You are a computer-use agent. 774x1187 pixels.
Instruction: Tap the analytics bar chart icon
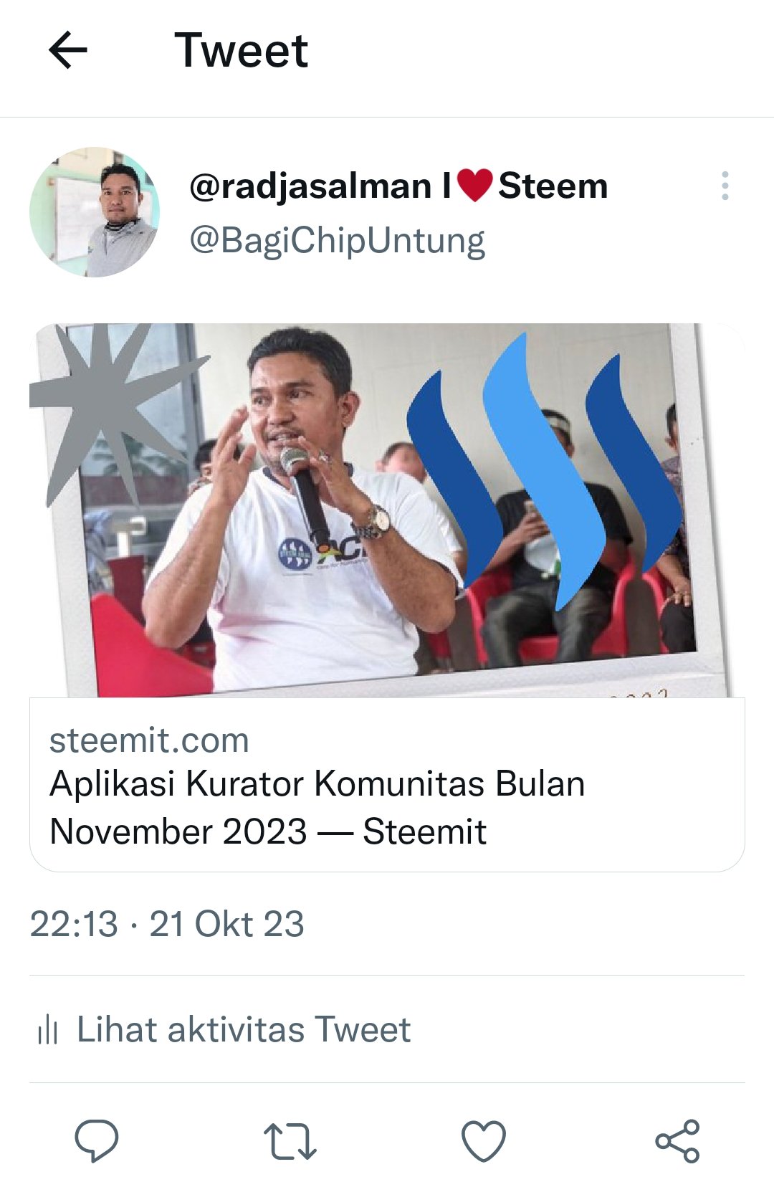tap(47, 1030)
